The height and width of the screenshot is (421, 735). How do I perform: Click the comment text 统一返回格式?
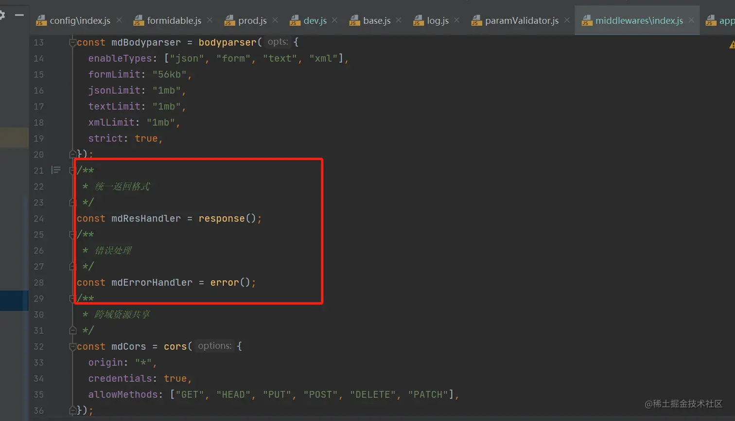[122, 186]
